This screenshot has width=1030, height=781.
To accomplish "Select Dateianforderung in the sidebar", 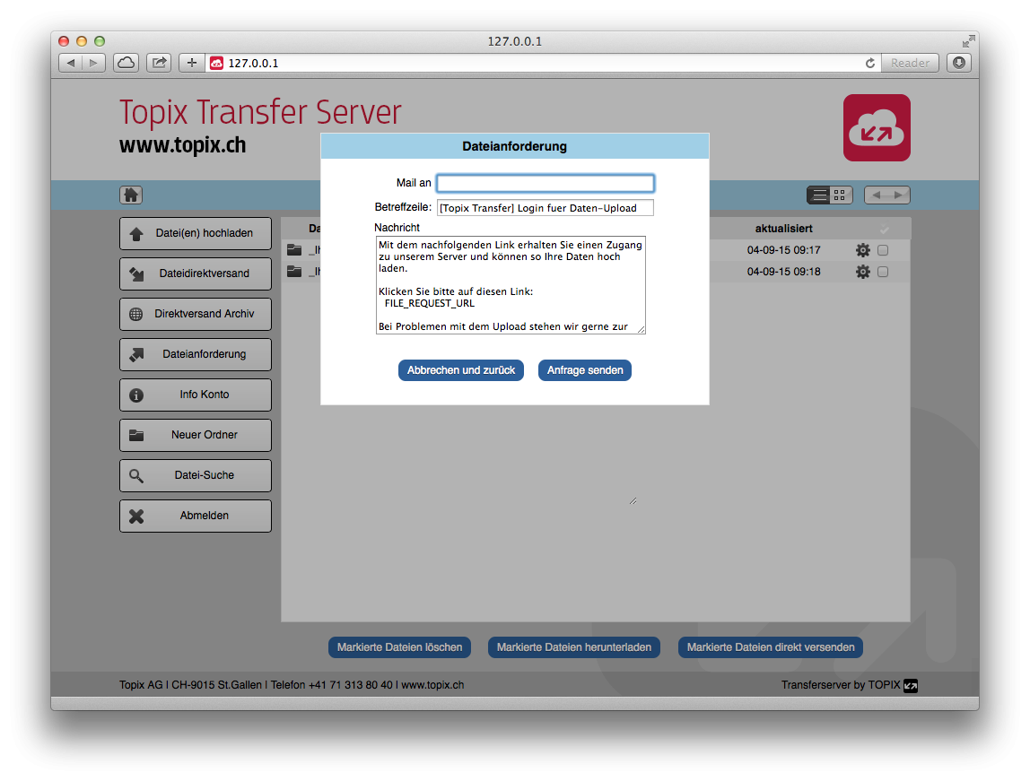I will click(195, 354).
